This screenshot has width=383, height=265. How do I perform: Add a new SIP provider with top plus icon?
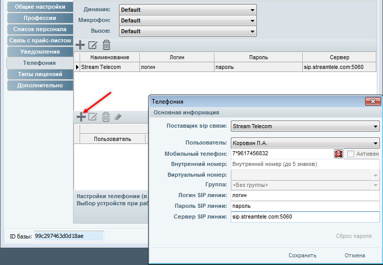click(x=80, y=45)
